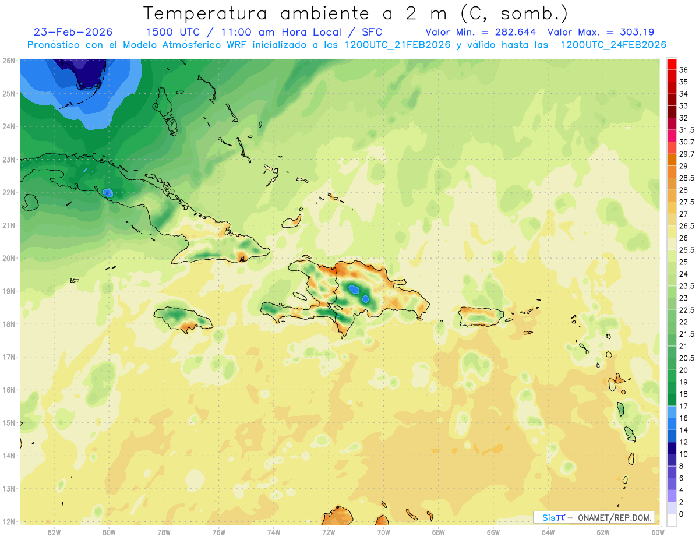Click the longitude axis label 72W
699x540 pixels.
tap(329, 532)
